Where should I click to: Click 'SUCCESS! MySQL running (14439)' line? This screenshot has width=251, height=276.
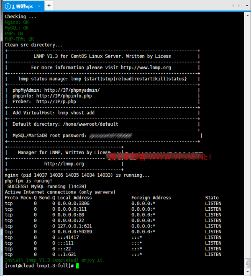tap(47, 186)
